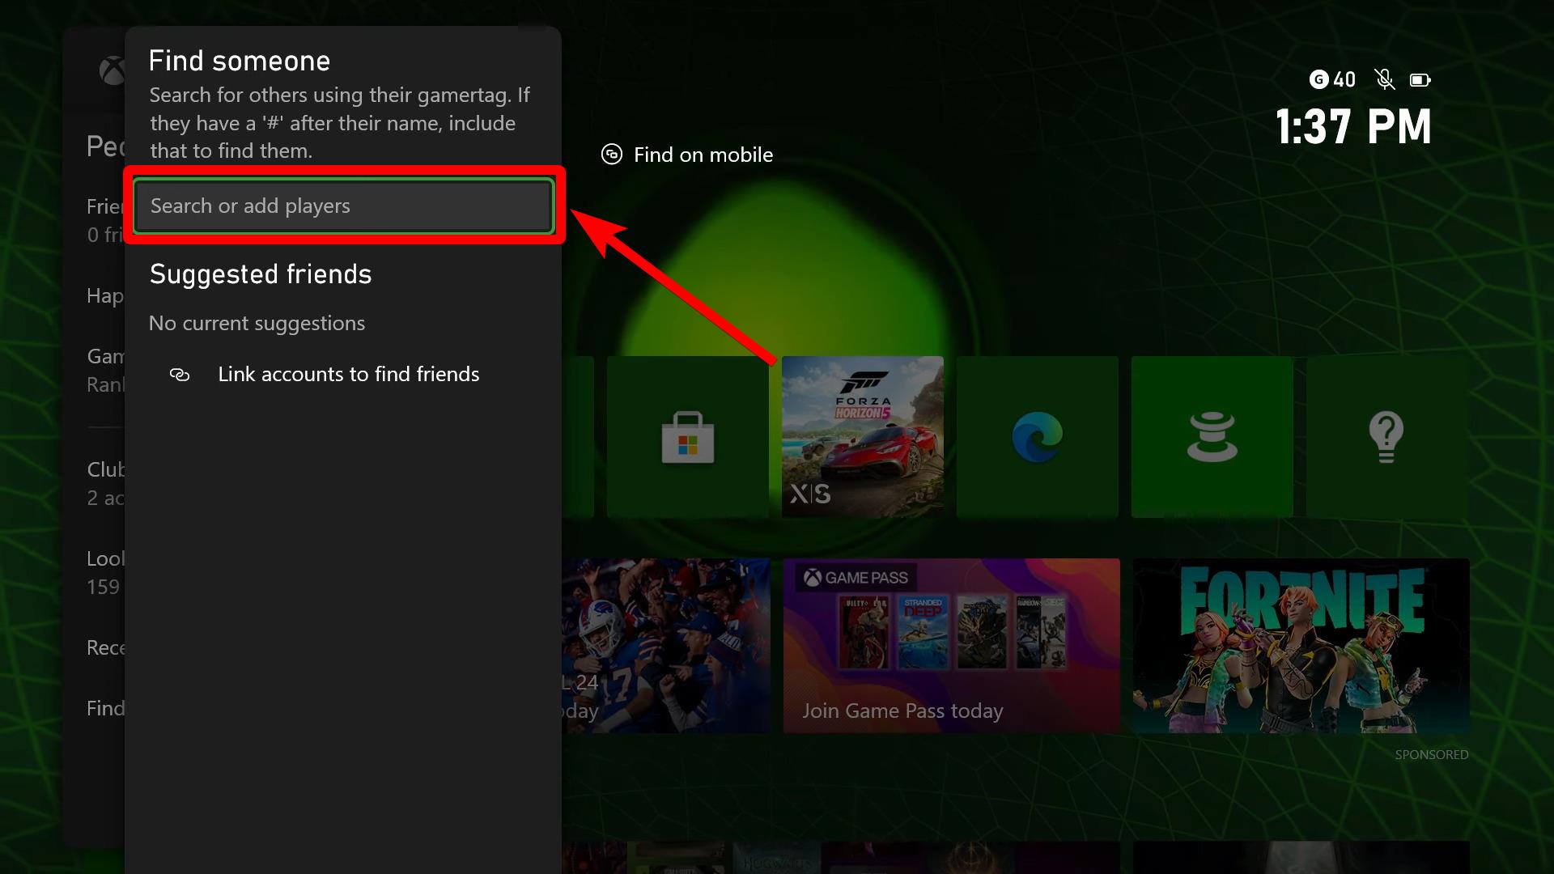The height and width of the screenshot is (874, 1554).
Task: Open Join Game Pass today banner
Action: click(x=951, y=646)
